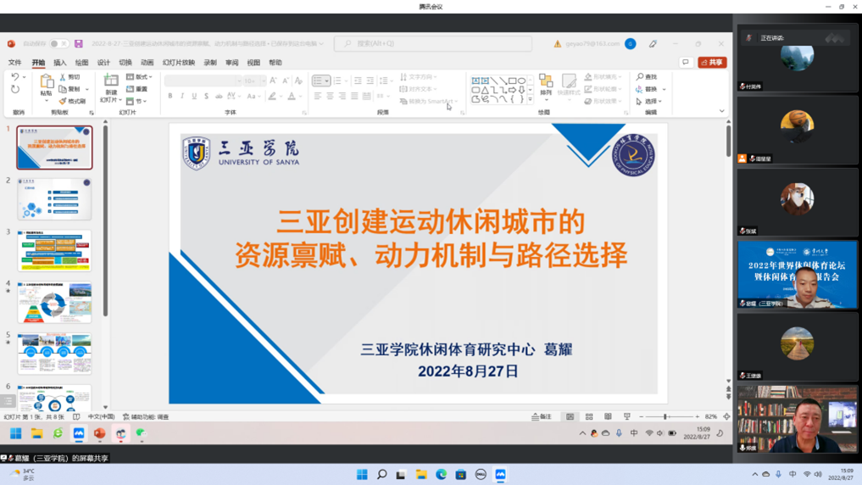The height and width of the screenshot is (485, 862).
Task: Switch to Animations (动画) tab
Action: pyautogui.click(x=147, y=62)
